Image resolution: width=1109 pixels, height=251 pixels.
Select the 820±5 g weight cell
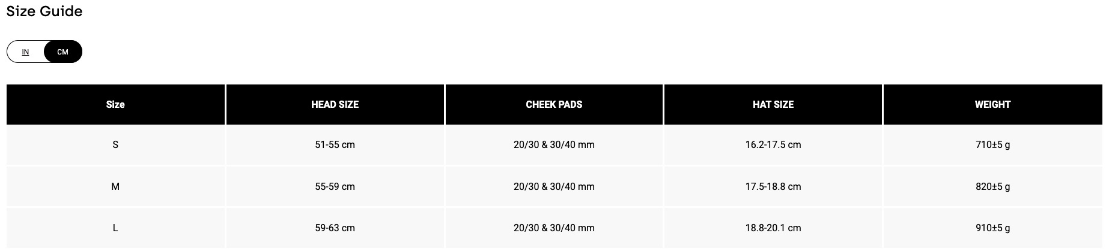[992, 186]
